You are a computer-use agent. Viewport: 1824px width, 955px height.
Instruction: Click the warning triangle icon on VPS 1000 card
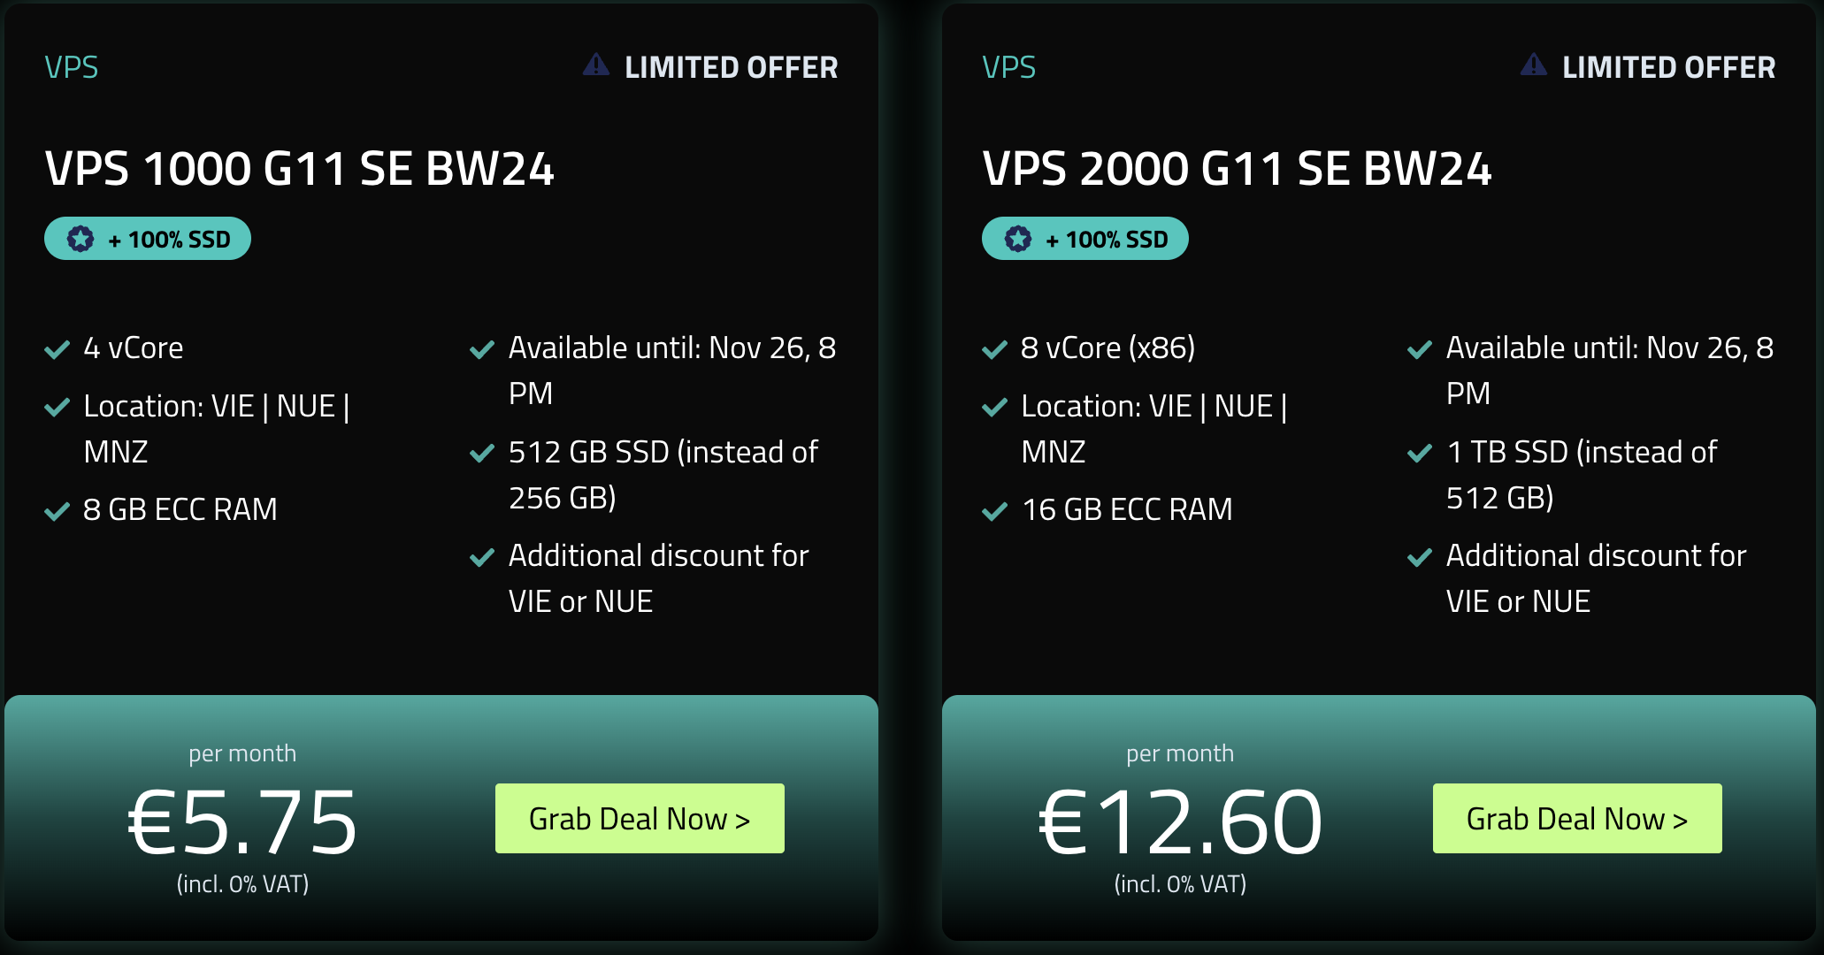[x=596, y=65]
